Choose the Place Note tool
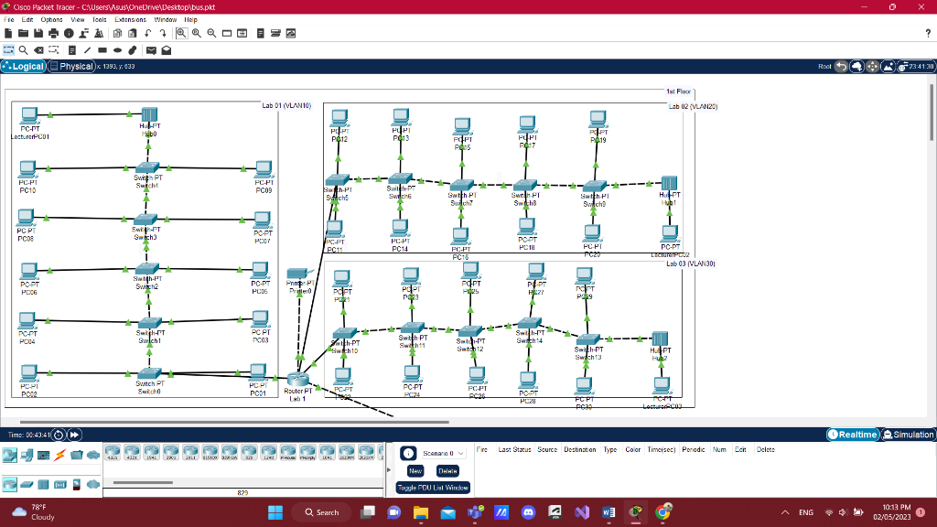 pos(72,50)
